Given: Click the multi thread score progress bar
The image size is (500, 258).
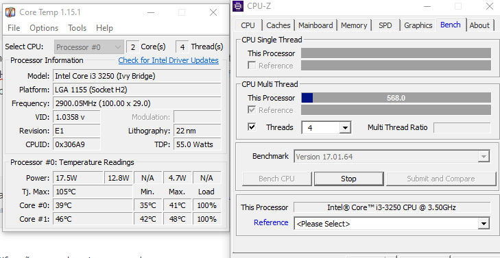Looking at the screenshot, I should tap(396, 98).
